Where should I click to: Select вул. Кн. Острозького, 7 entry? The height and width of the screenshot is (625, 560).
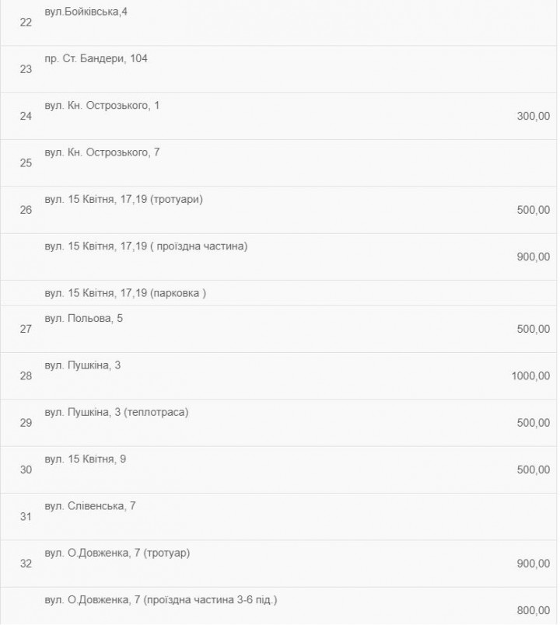point(102,152)
